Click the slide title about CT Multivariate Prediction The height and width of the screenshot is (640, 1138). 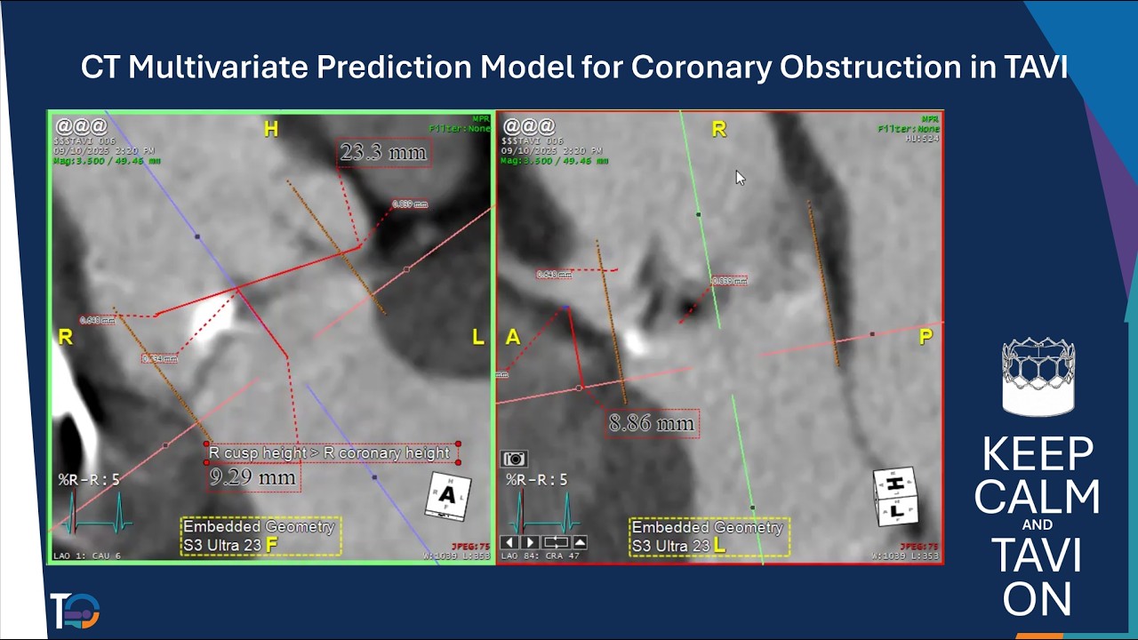574,68
